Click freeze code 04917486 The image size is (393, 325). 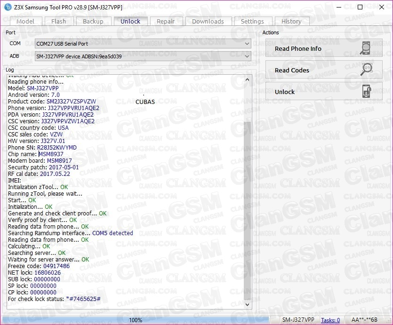56,266
